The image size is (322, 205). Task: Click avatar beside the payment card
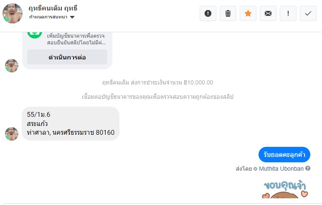click(12, 65)
